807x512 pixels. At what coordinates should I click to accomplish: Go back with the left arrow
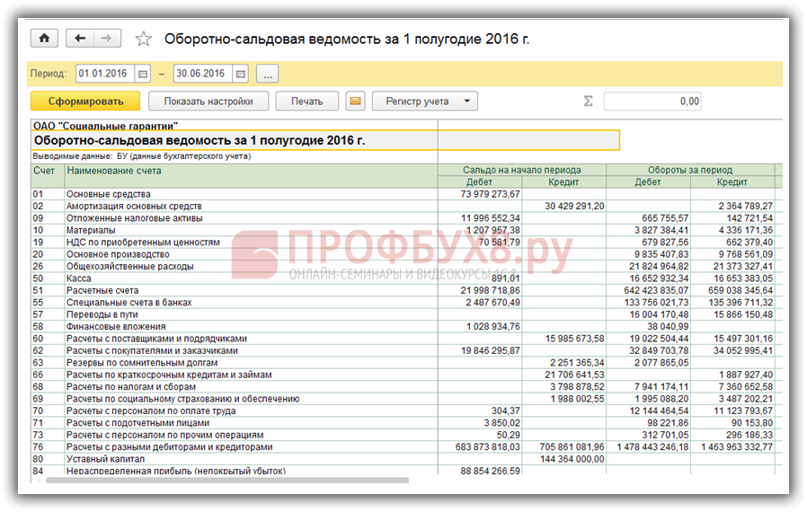[80, 38]
